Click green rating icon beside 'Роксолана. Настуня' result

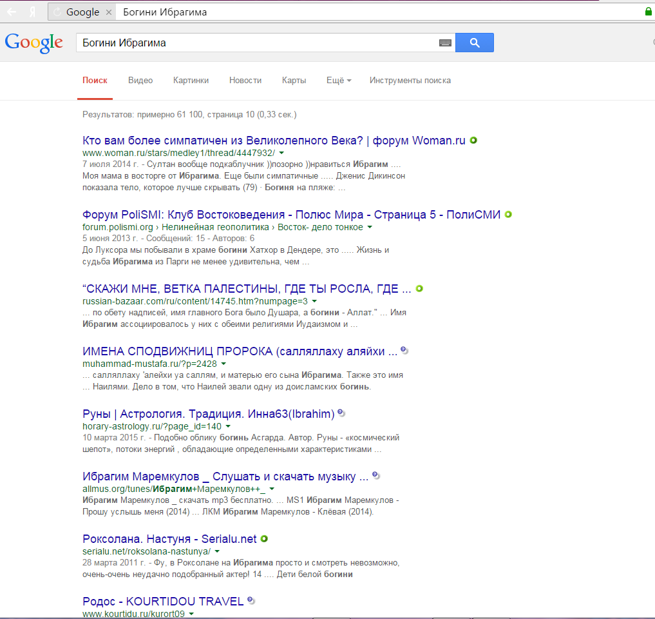click(264, 538)
